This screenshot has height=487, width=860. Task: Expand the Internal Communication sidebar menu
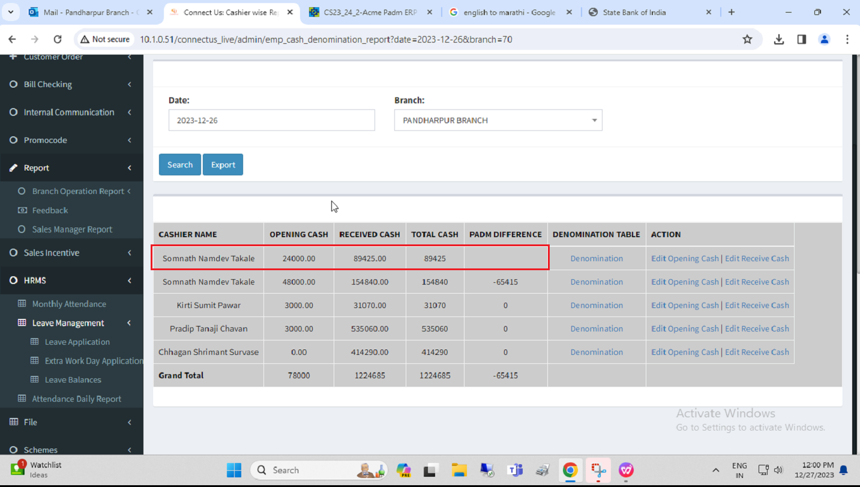pos(71,112)
